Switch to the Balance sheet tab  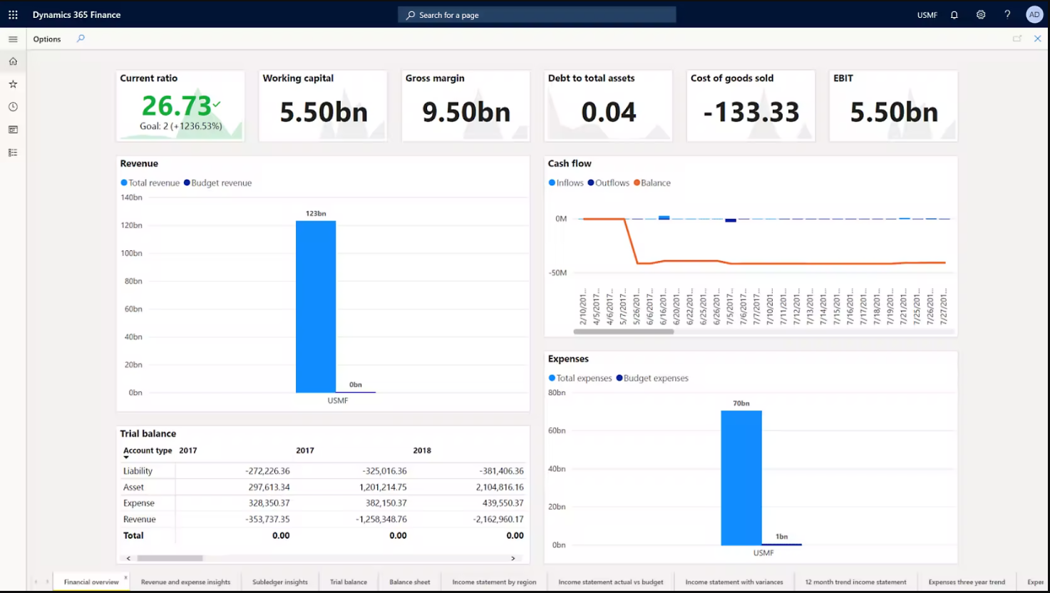410,582
